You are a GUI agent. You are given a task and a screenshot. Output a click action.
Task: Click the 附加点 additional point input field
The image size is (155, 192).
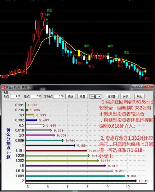(x=59, y=96)
